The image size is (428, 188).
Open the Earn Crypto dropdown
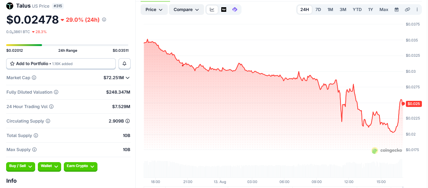click(x=81, y=166)
